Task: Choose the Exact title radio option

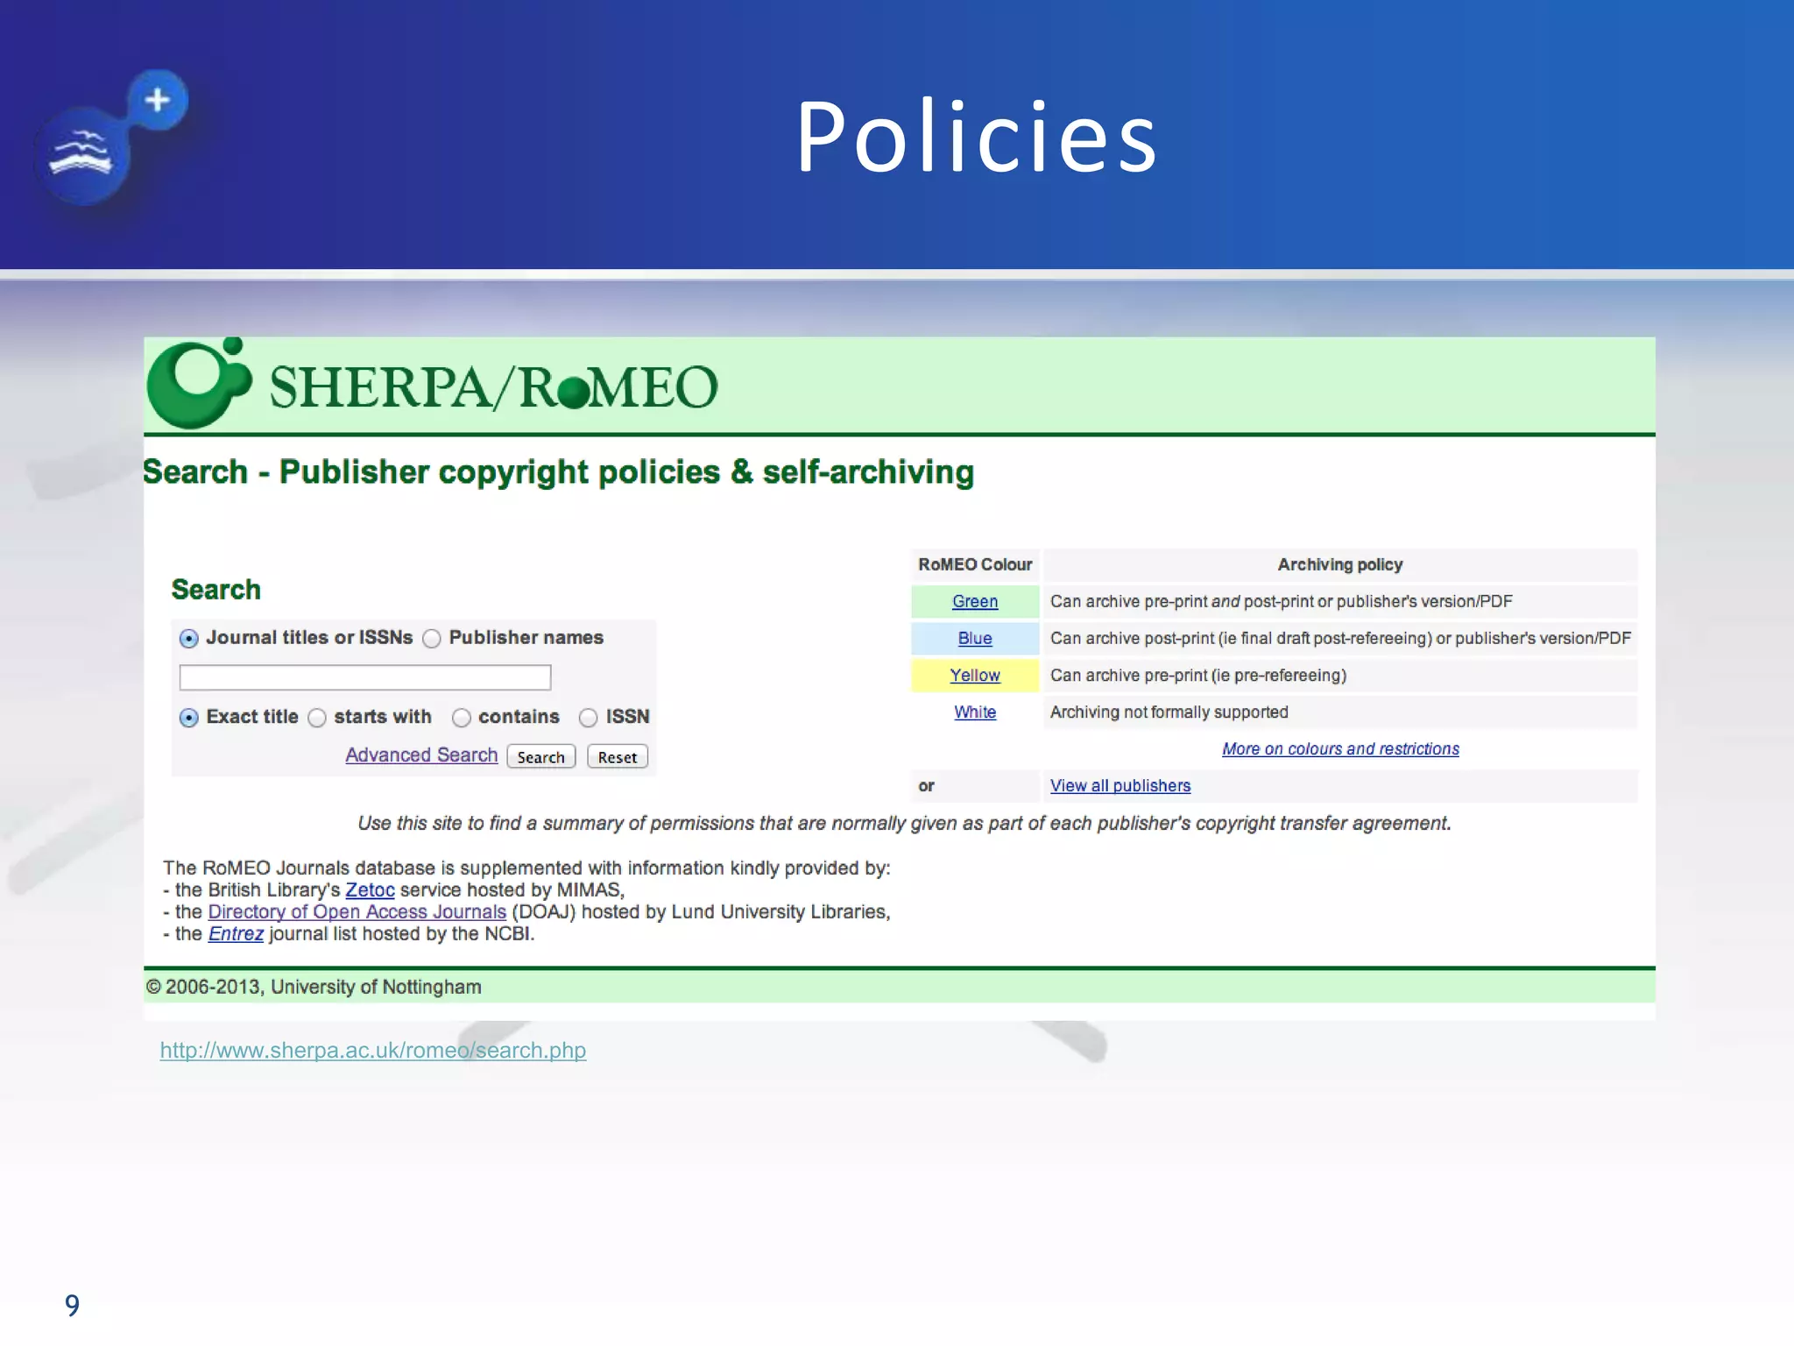Action: click(x=188, y=718)
